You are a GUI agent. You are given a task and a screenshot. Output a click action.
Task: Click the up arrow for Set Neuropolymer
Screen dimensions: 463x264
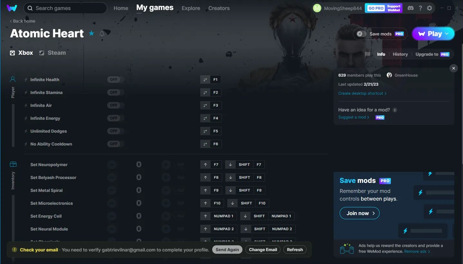[x=205, y=165]
